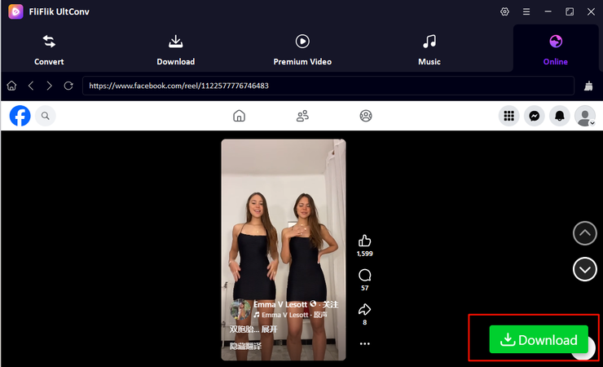The width and height of the screenshot is (603, 367).
Task: Click the 1,599 likes count
Action: click(x=364, y=254)
